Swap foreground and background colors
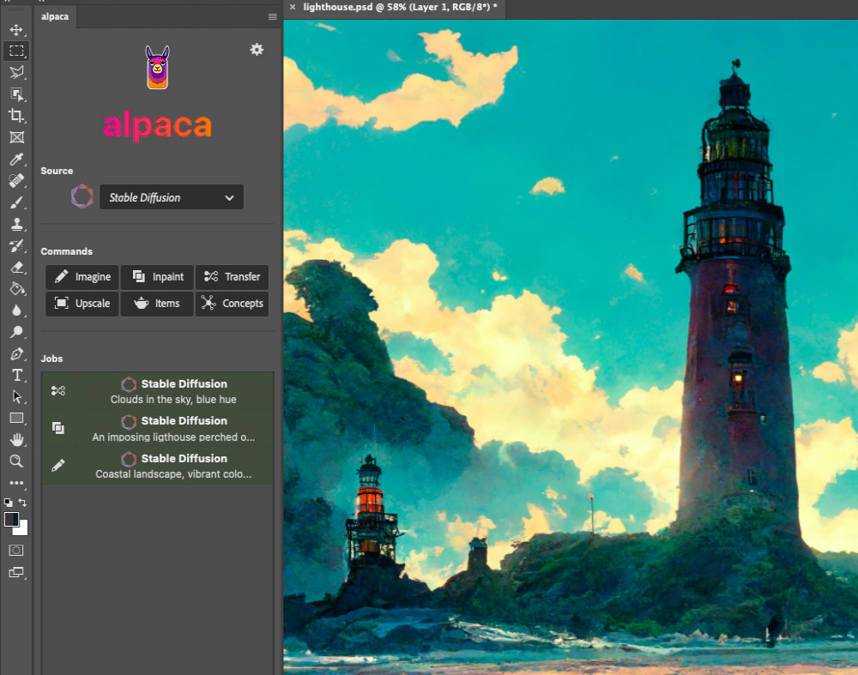858x675 pixels. (x=23, y=503)
